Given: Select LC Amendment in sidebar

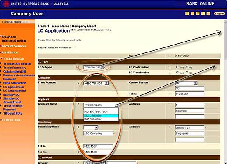Looking at the screenshot, I should (x=14, y=91).
